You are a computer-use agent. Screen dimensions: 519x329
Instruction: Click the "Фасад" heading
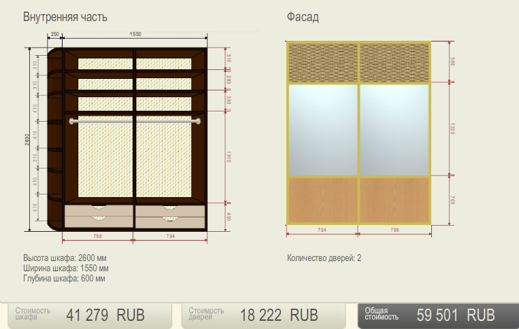tap(303, 17)
